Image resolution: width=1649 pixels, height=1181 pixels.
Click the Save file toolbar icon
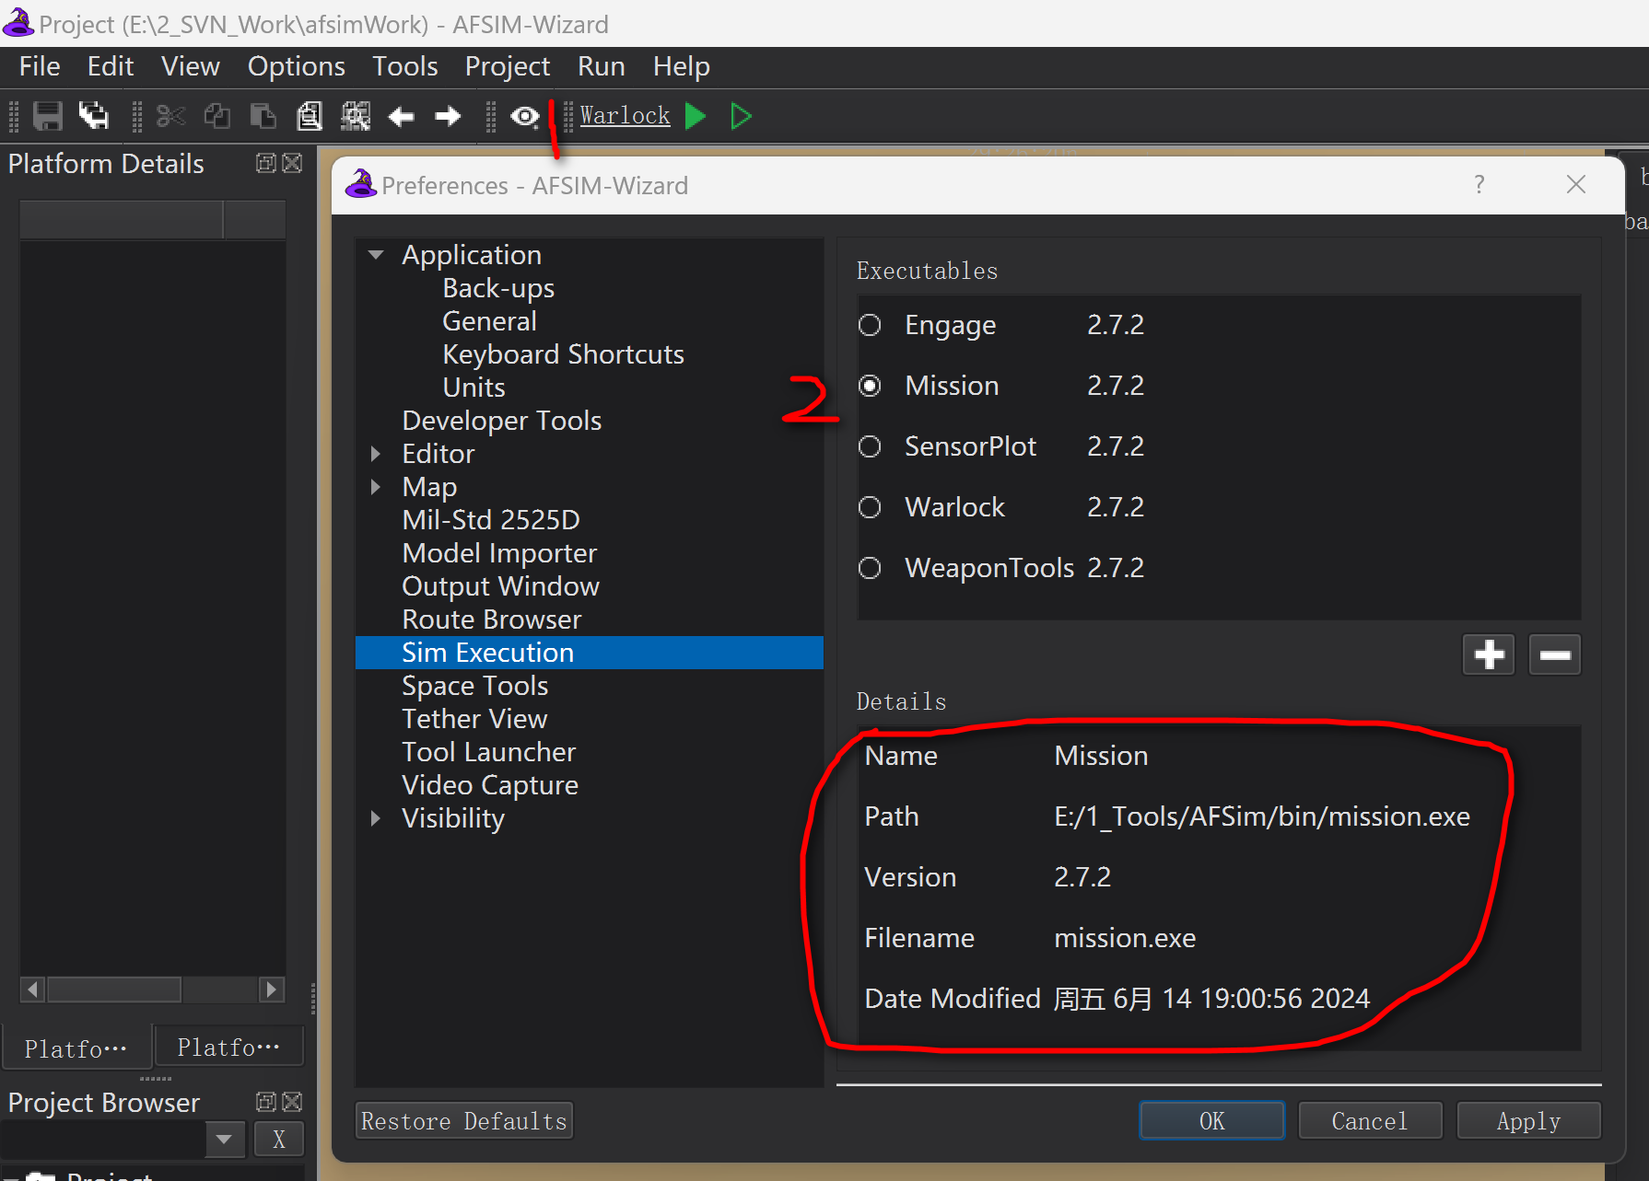47,116
